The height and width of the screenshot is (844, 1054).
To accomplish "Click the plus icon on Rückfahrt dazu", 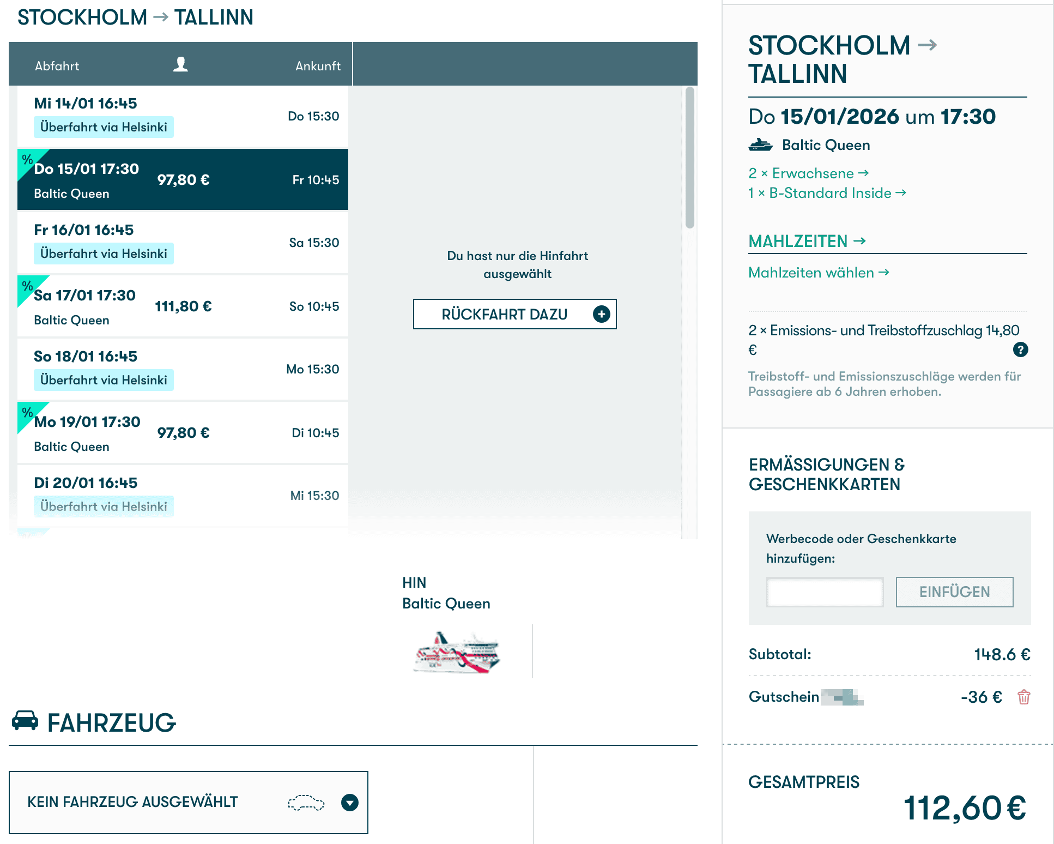I will (601, 314).
